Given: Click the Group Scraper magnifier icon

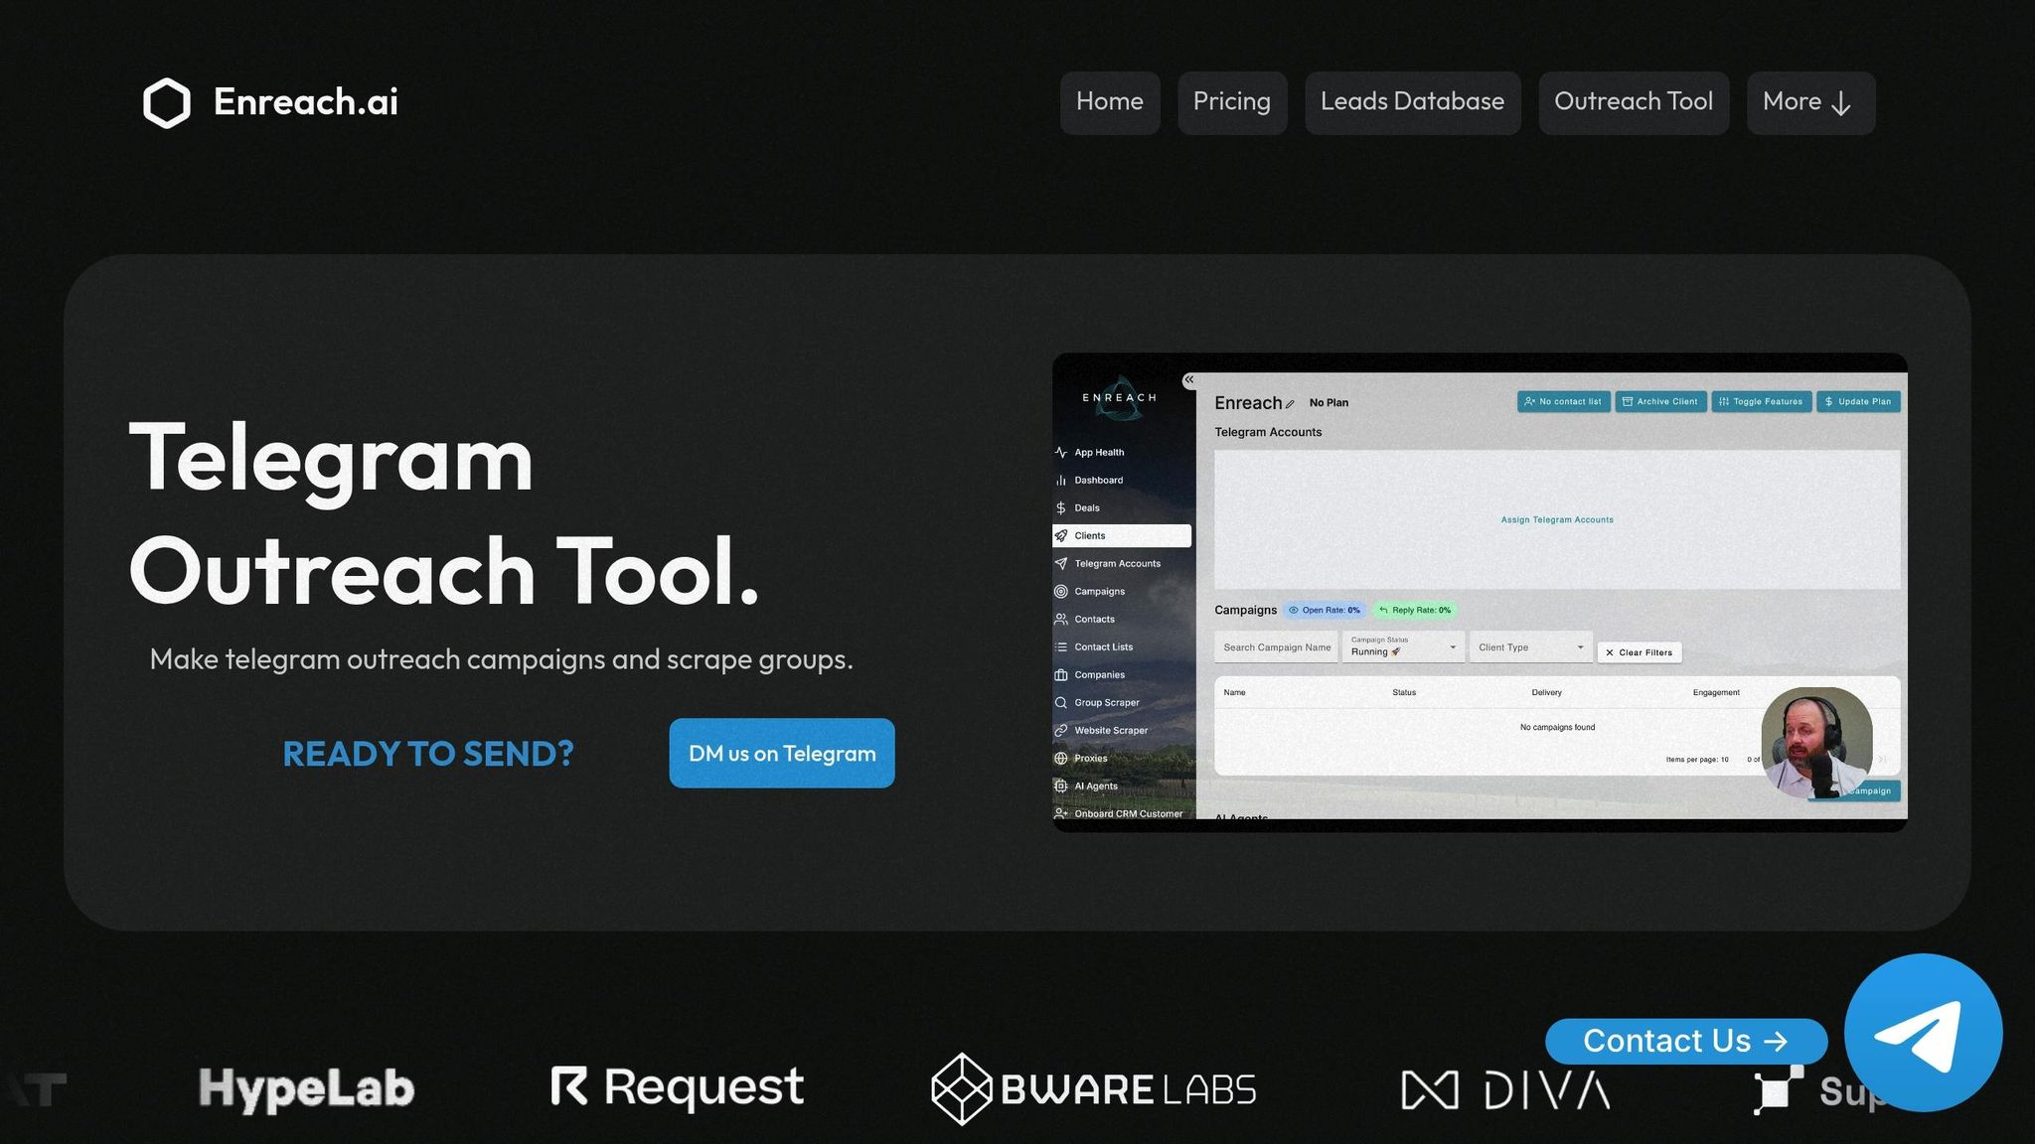Looking at the screenshot, I should pos(1061,702).
